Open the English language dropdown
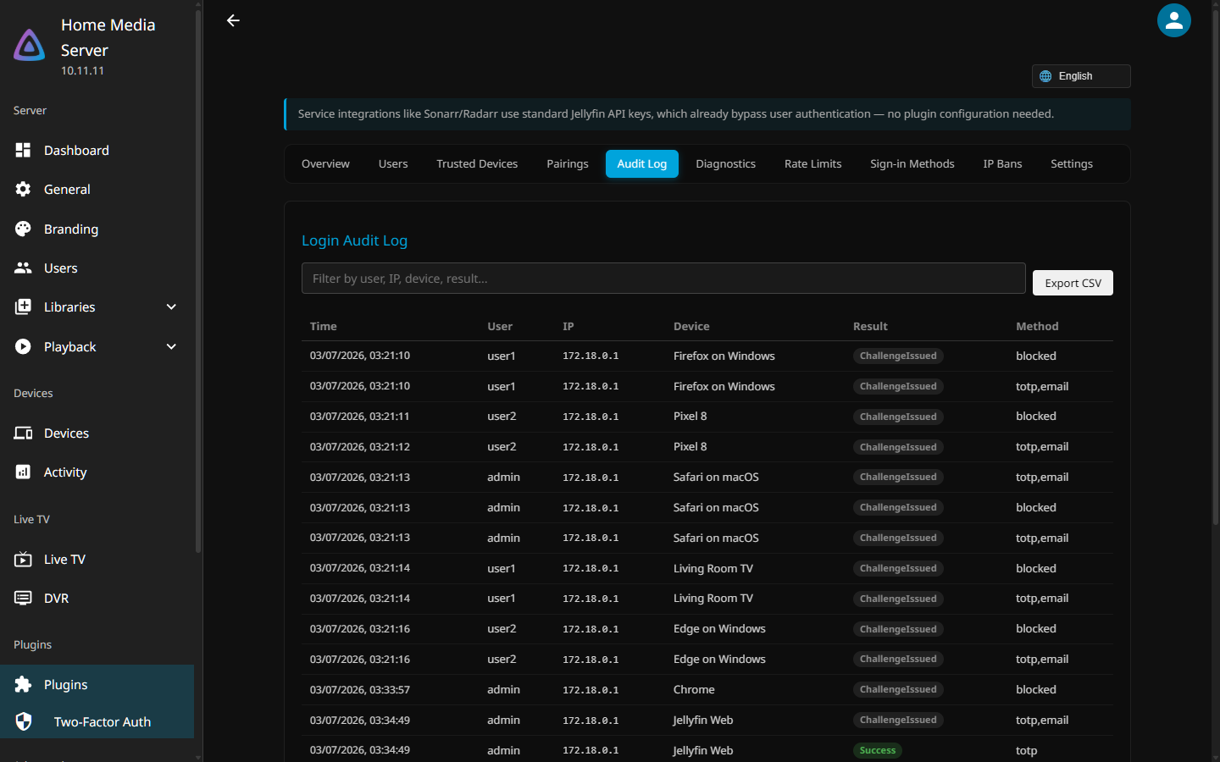This screenshot has width=1220, height=762. [1081, 76]
